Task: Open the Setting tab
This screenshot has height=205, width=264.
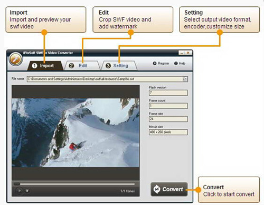Action: (119, 66)
